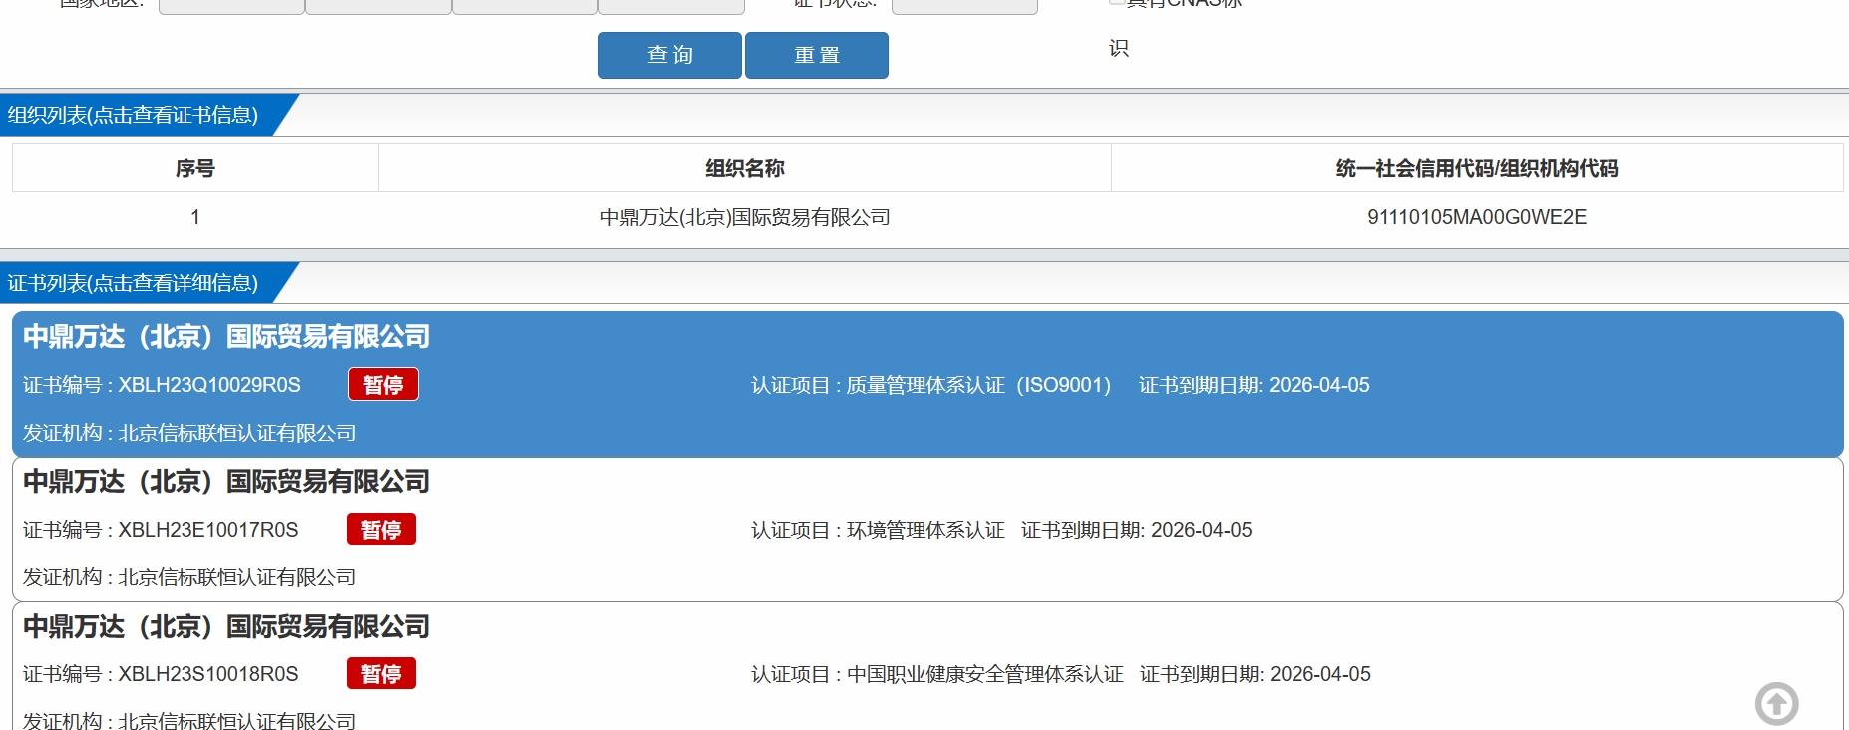The width and height of the screenshot is (1849, 730).
Task: Open the company title of the XBLH23S10018R0S card
Action: [x=226, y=627]
